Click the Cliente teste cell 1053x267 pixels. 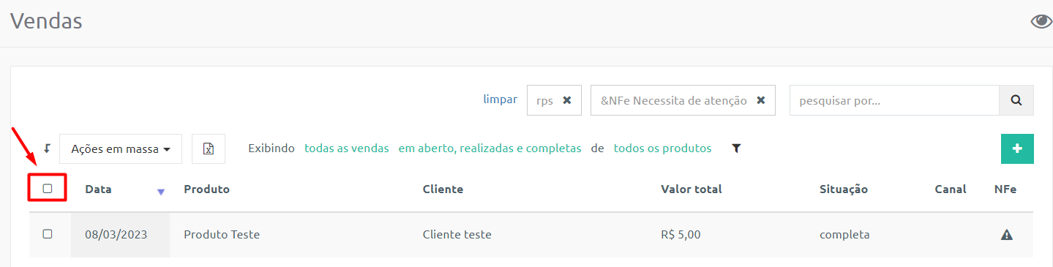(x=457, y=235)
